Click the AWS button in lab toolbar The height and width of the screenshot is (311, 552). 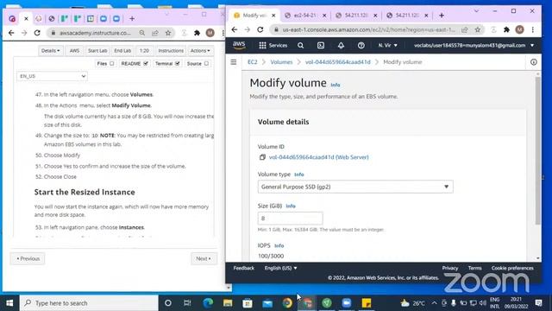pos(74,51)
